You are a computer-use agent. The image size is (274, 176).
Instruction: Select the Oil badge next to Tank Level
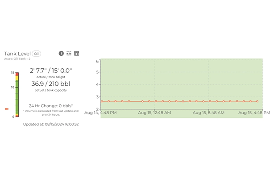[x=36, y=54]
